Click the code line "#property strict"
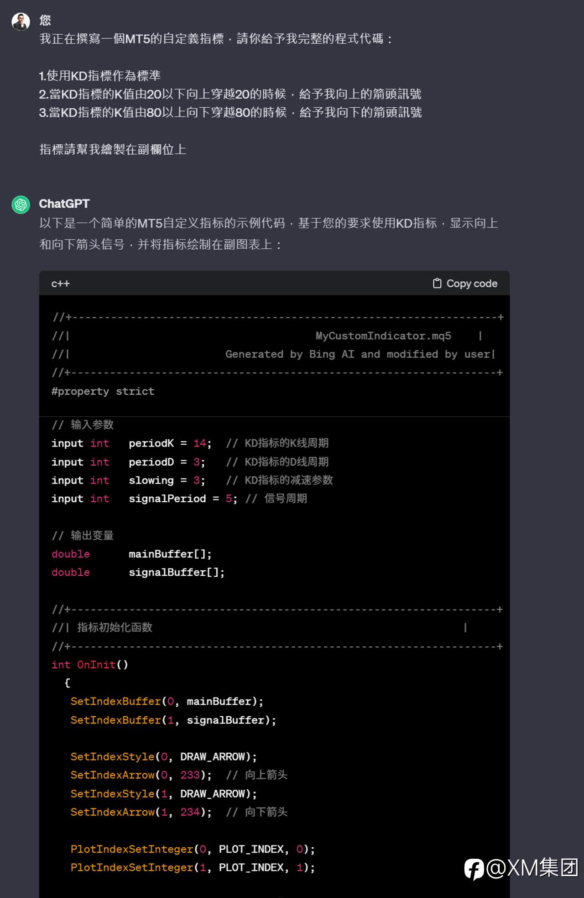Viewport: 584px width, 898px height. pyautogui.click(x=103, y=391)
